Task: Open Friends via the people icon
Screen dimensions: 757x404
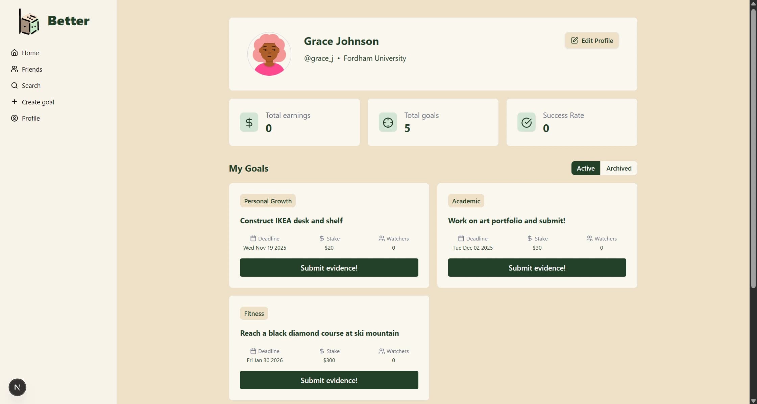Action: [x=15, y=69]
